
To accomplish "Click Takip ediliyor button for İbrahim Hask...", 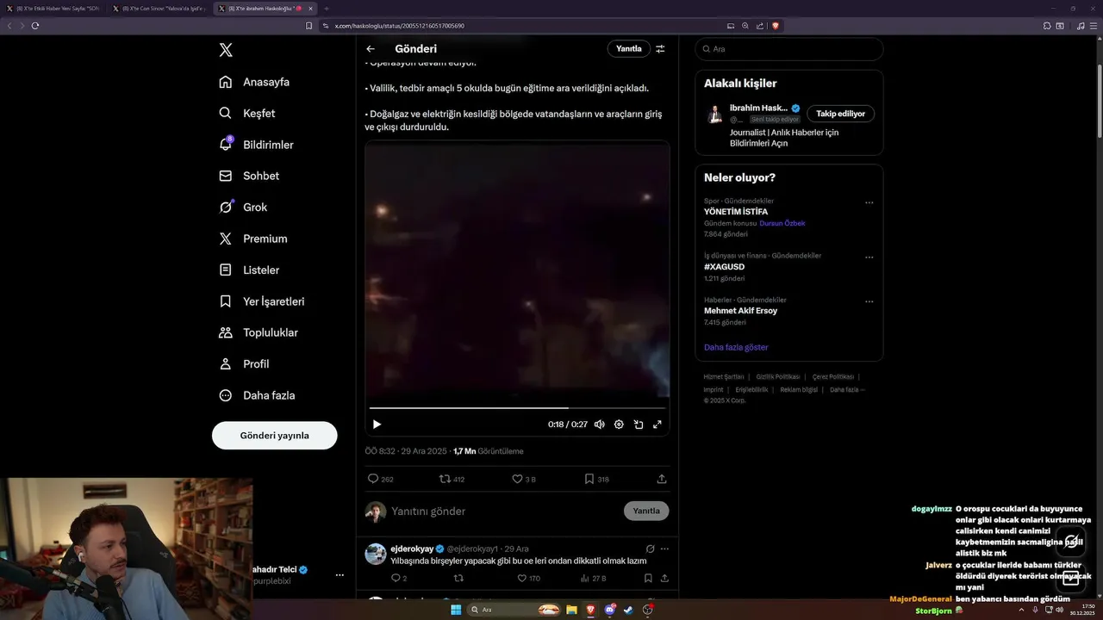I will click(x=841, y=114).
